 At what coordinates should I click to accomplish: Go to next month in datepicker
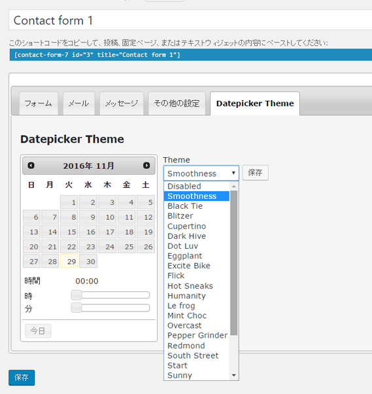pyautogui.click(x=146, y=166)
